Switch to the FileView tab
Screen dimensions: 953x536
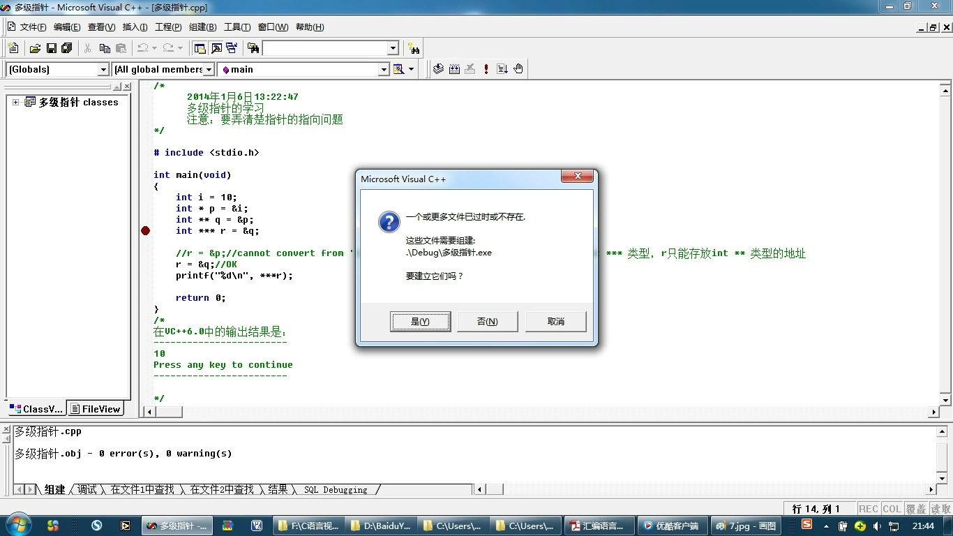tap(96, 409)
